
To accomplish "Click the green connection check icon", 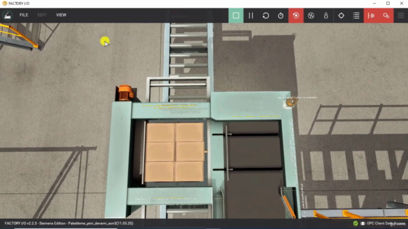I will [x=356, y=223].
